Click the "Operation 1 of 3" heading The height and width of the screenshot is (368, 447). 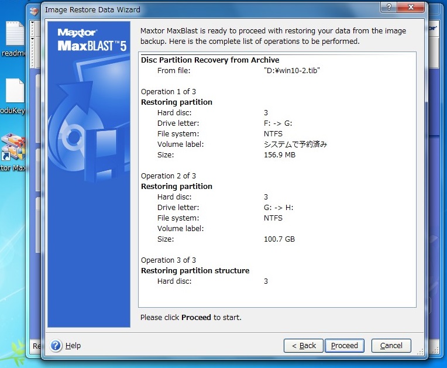pyautogui.click(x=169, y=91)
